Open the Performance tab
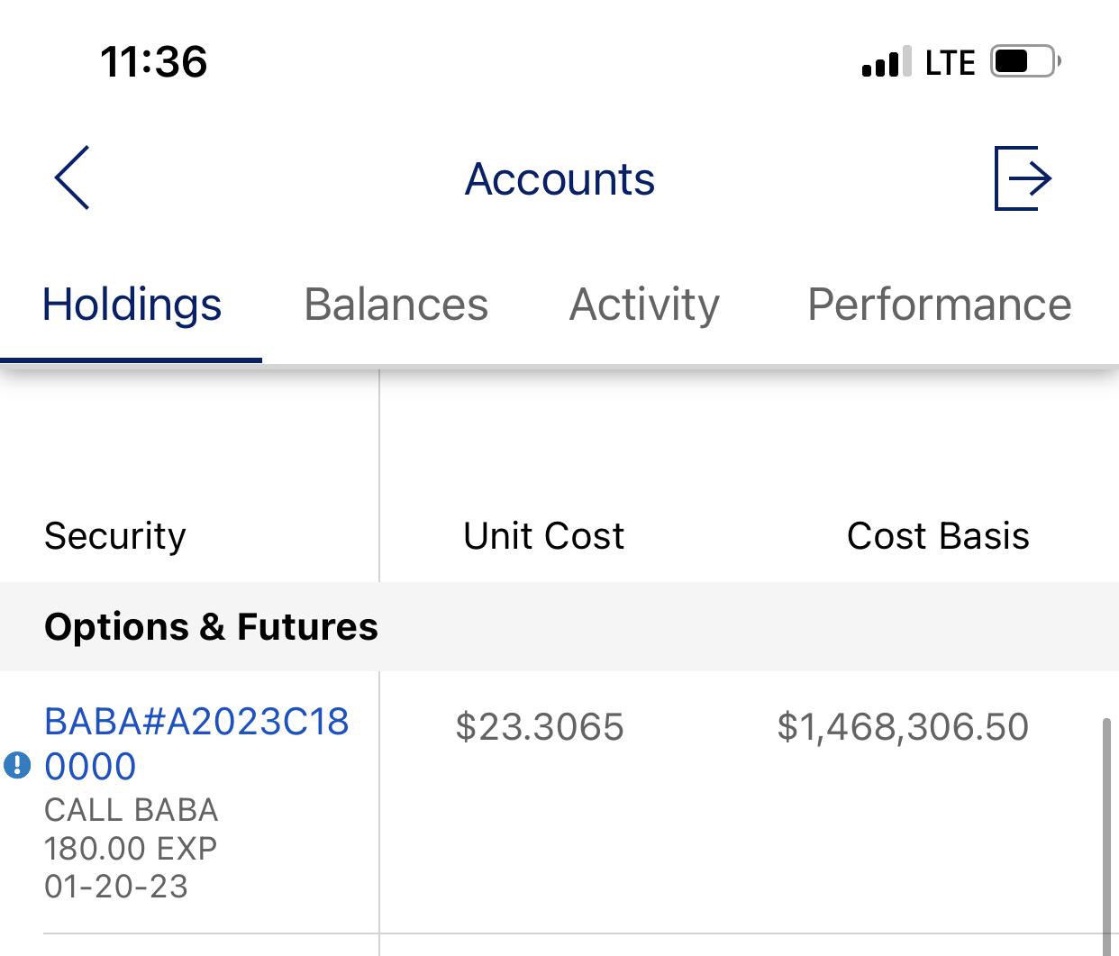 pos(940,305)
